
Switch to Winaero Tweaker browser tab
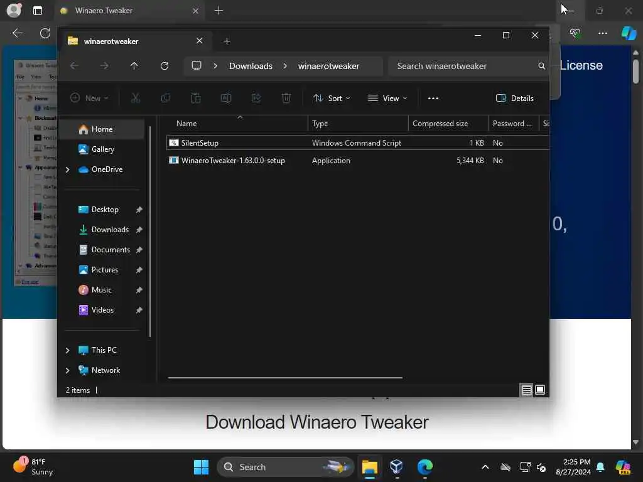[129, 11]
